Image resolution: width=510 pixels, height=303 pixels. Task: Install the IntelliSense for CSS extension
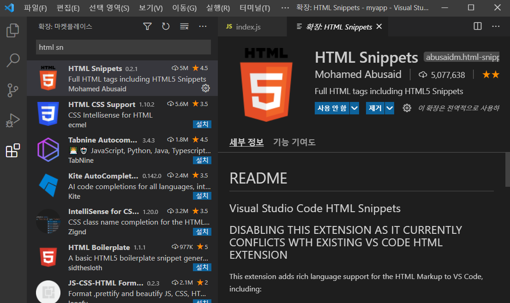pos(202,232)
